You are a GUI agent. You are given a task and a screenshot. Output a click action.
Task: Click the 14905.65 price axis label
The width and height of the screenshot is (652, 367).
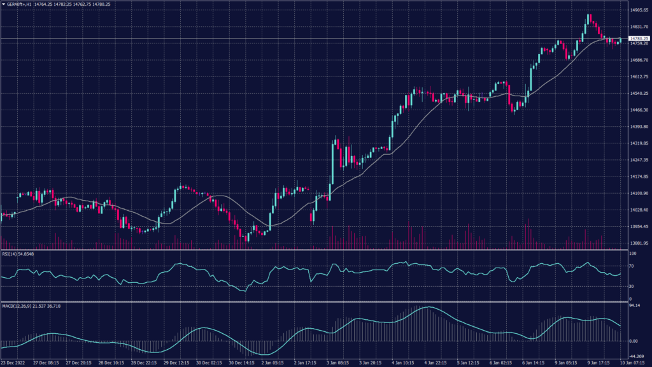(637, 10)
